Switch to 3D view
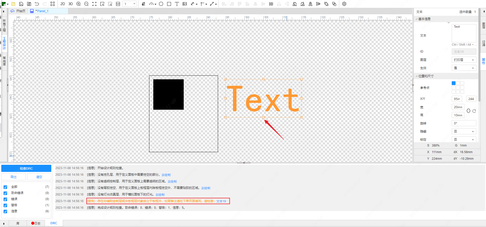The image size is (486, 227). tap(71, 4)
